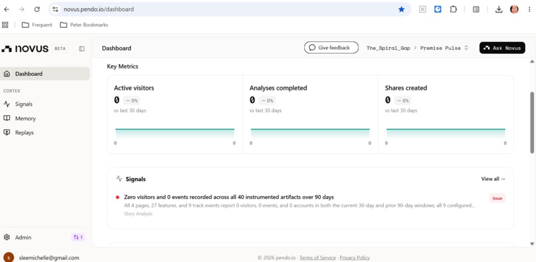Viewport: 536px width, 262px height.
Task: Click the bookmark star icon
Action: [401, 9]
